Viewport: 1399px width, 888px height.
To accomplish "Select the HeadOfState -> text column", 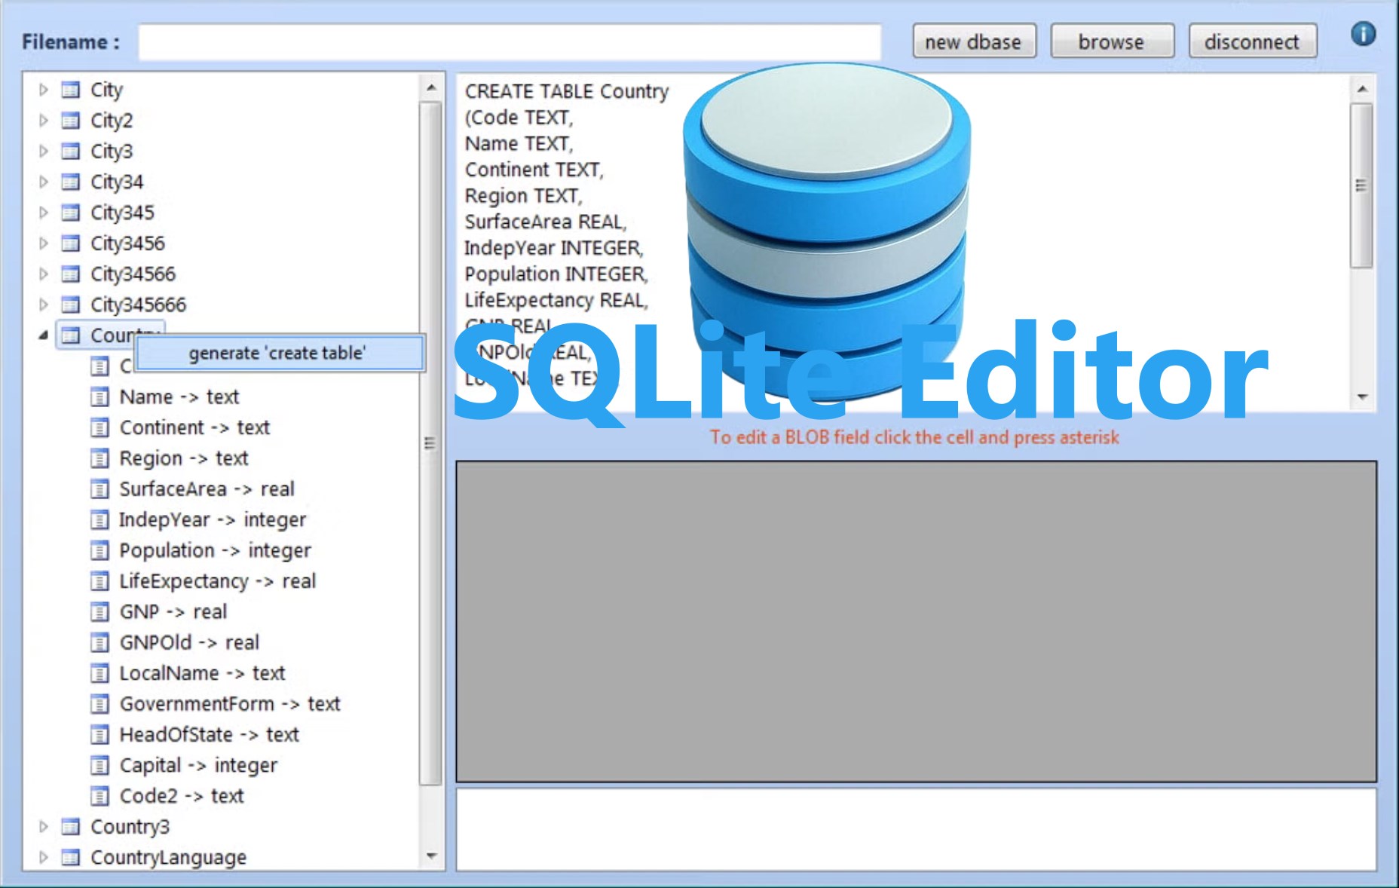I will (210, 734).
